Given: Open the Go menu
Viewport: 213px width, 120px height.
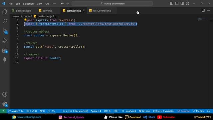Looking at the screenshot, I should pos(47,4).
